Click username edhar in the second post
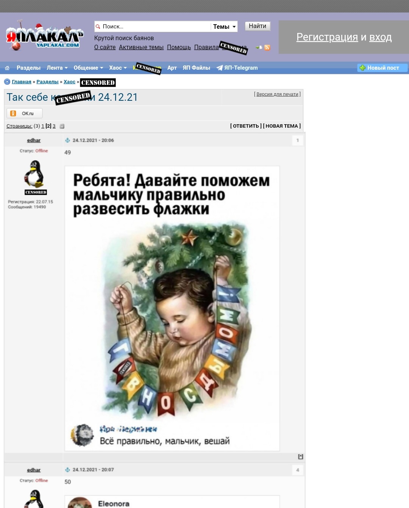This screenshot has height=508, width=409. point(34,470)
